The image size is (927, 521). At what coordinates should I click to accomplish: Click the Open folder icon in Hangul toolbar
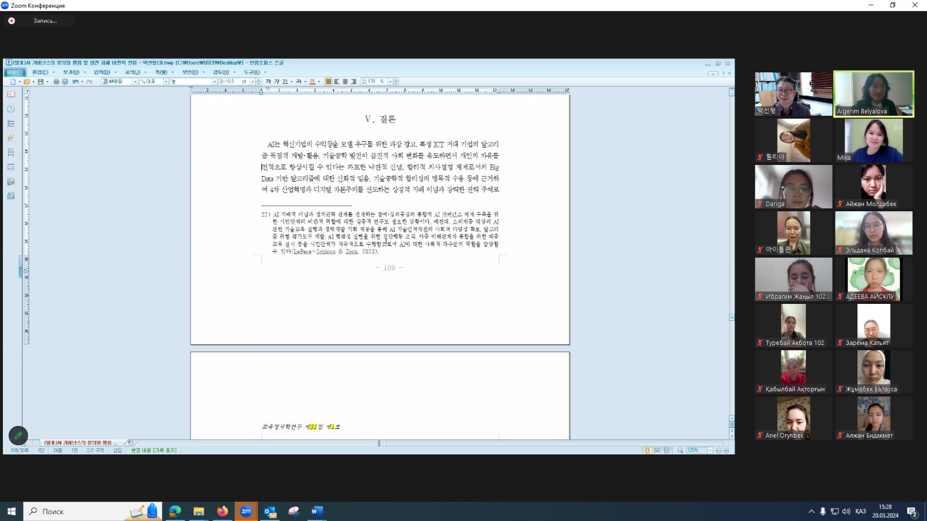(27, 82)
